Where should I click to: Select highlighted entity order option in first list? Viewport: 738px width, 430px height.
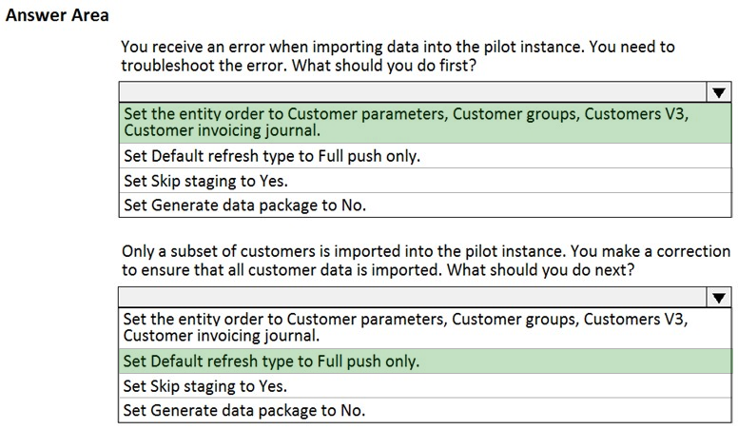click(425, 123)
